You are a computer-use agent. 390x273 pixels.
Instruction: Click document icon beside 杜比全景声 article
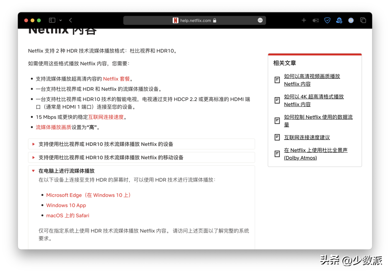[x=277, y=154]
